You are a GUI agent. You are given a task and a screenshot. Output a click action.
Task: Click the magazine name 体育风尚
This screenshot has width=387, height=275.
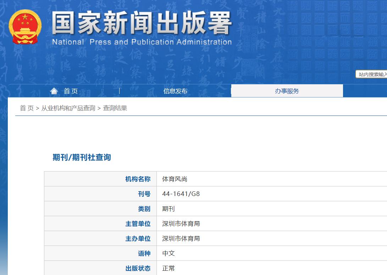[x=174, y=179]
